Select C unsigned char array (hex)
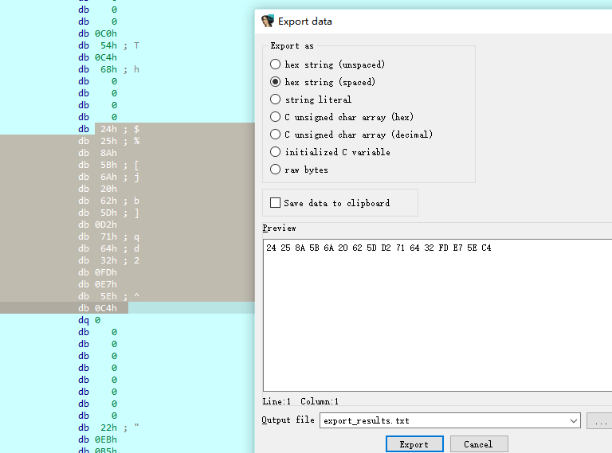Screen dimensions: 612x453 coord(276,117)
